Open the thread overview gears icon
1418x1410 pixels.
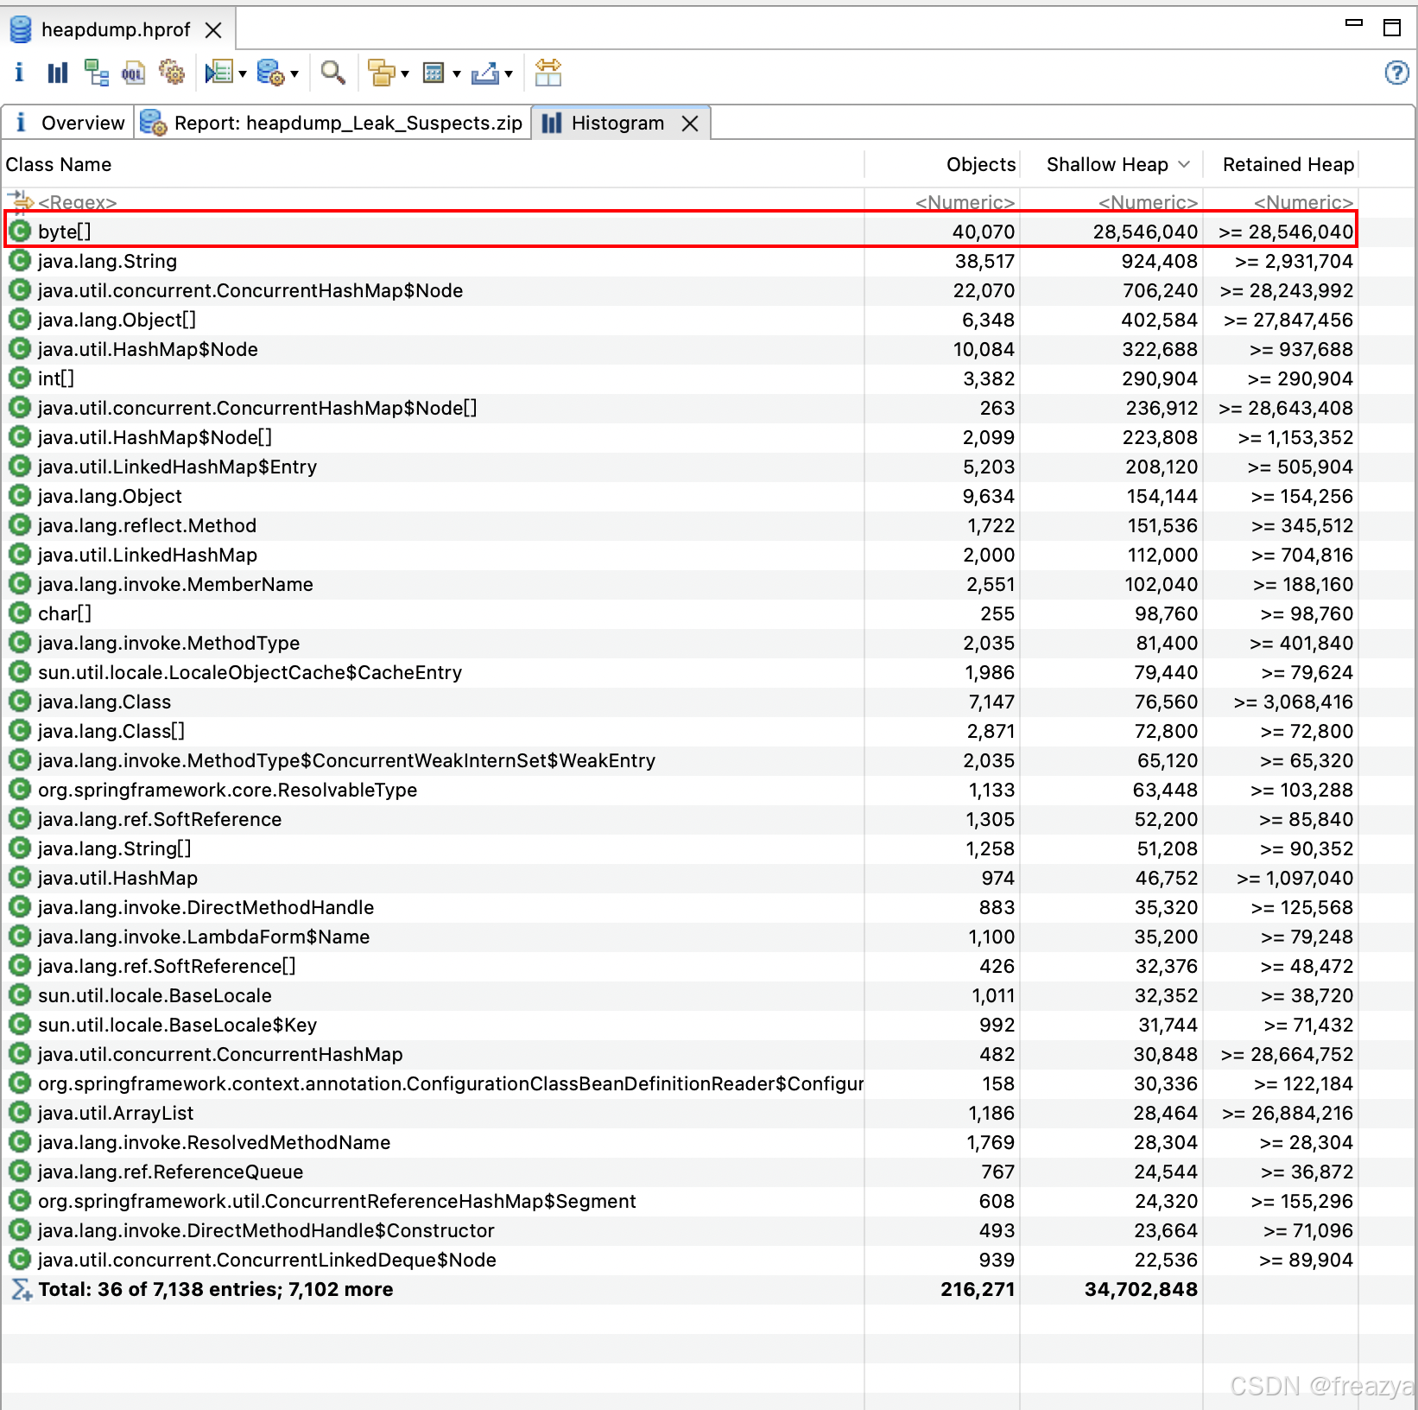[x=172, y=73]
